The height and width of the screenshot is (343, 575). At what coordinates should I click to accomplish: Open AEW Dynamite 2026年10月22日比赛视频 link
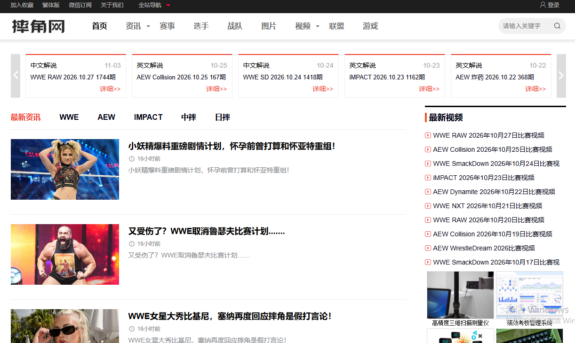(x=494, y=192)
